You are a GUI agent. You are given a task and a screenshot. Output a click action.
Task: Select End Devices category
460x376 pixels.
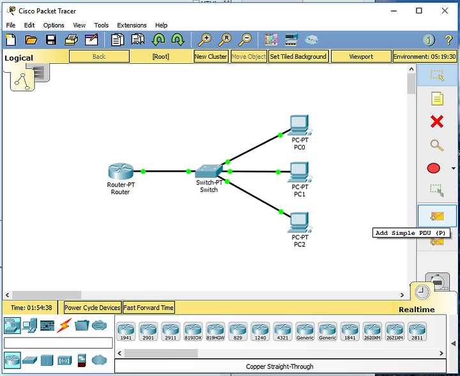[29, 326]
